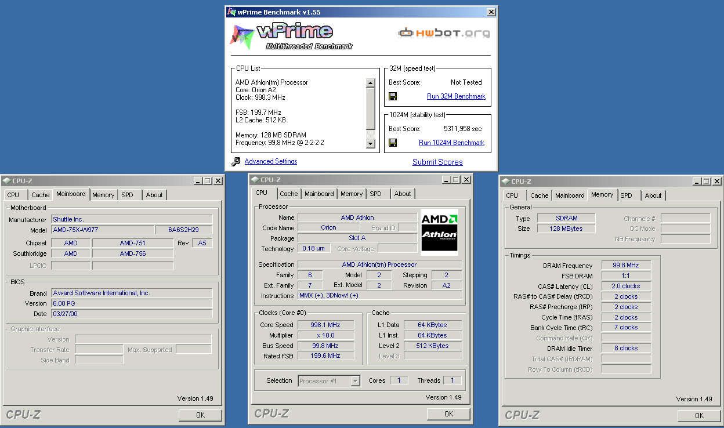Click the Level 2 cache field 512 KBytes

point(433,346)
